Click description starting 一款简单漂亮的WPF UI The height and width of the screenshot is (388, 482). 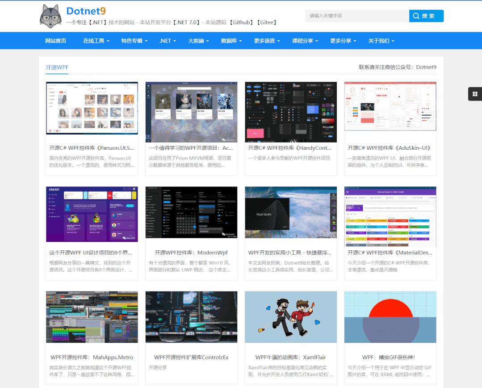[x=389, y=161]
